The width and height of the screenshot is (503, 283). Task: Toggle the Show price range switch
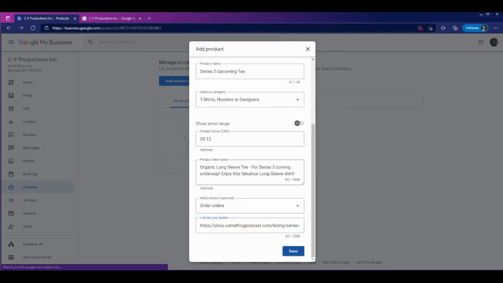point(299,123)
